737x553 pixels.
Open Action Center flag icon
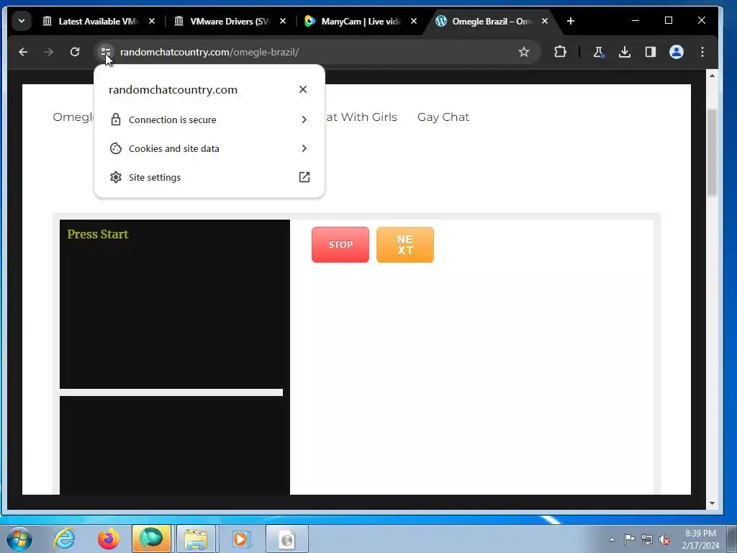point(629,539)
